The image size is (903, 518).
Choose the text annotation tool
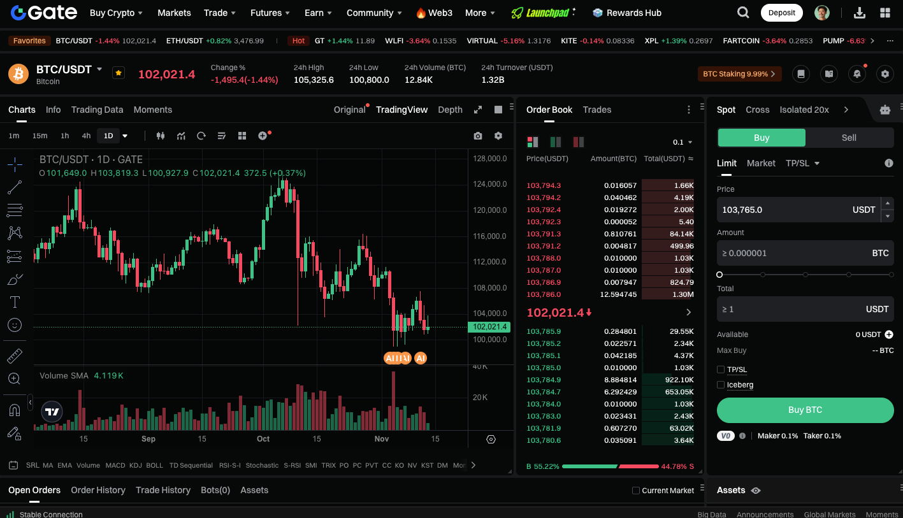[x=15, y=302]
